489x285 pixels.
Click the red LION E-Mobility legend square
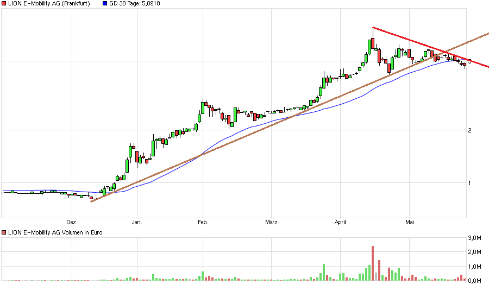[x=4, y=4]
